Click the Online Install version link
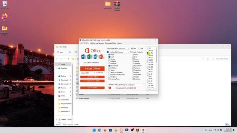Viewport: 237px width, 133px height. [x=126, y=88]
